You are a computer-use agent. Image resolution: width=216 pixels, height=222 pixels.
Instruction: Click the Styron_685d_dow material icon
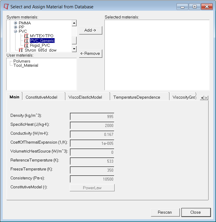coord(21,50)
